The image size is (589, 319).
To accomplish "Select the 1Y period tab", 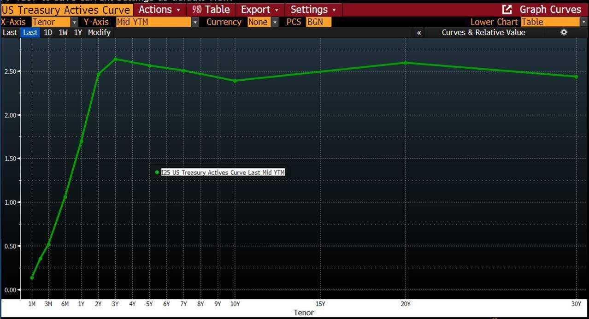I will coord(78,32).
